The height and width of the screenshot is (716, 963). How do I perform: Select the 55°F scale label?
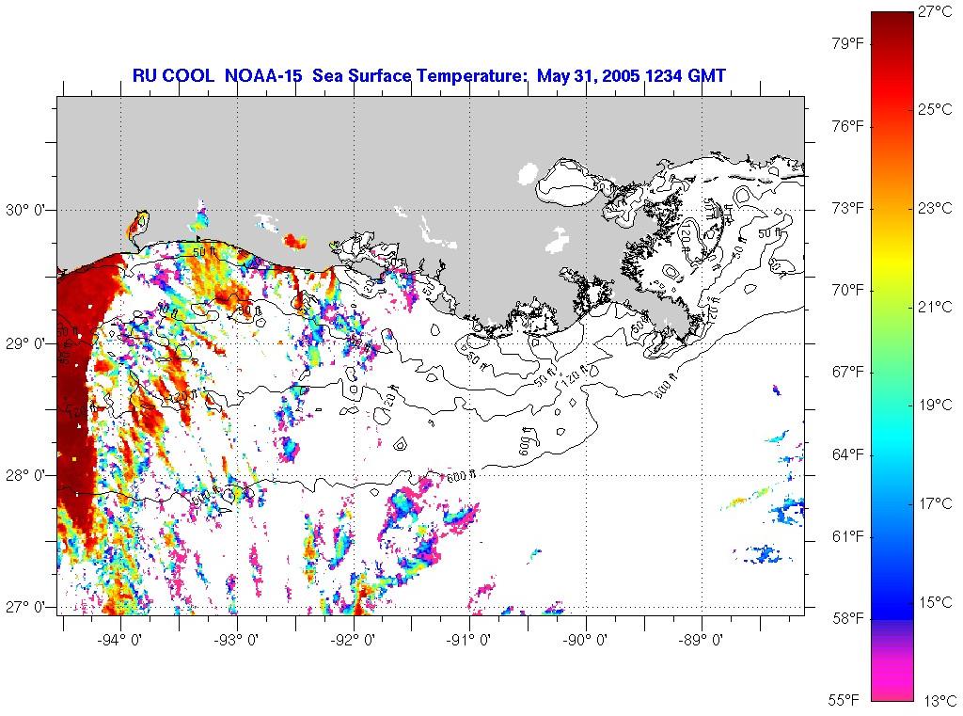click(x=845, y=700)
